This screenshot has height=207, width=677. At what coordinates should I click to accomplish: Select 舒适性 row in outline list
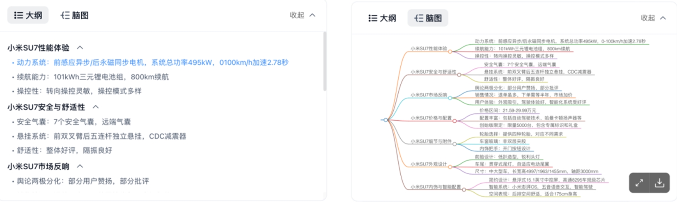[64, 151]
